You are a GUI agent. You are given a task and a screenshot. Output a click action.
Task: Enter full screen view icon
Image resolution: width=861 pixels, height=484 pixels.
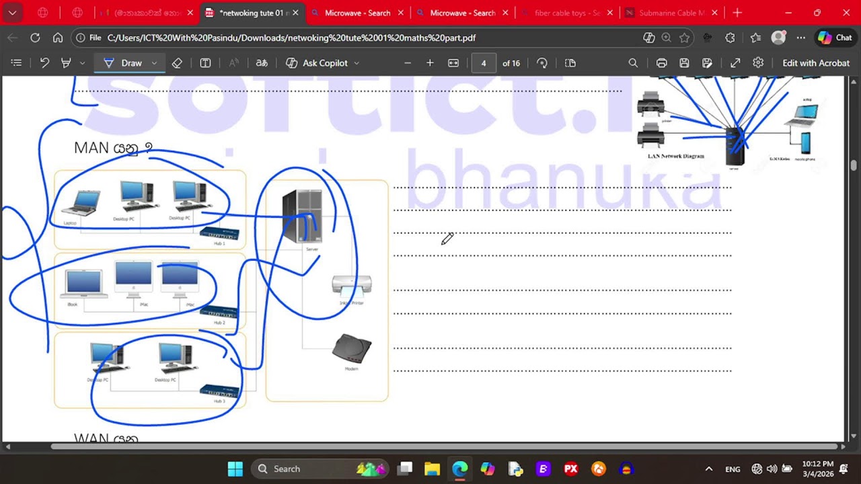(735, 63)
